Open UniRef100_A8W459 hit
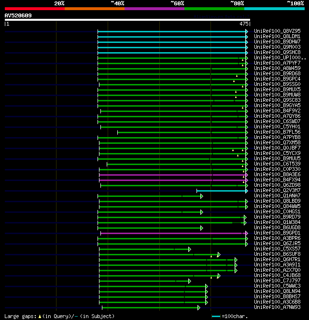309x320 pixels. point(277,68)
